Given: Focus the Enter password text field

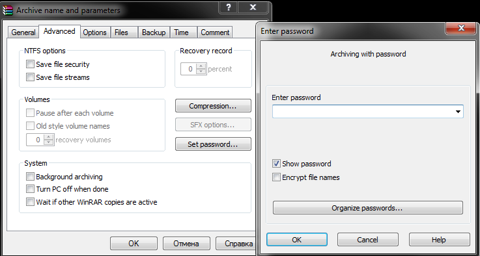Looking at the screenshot, I should coord(363,112).
